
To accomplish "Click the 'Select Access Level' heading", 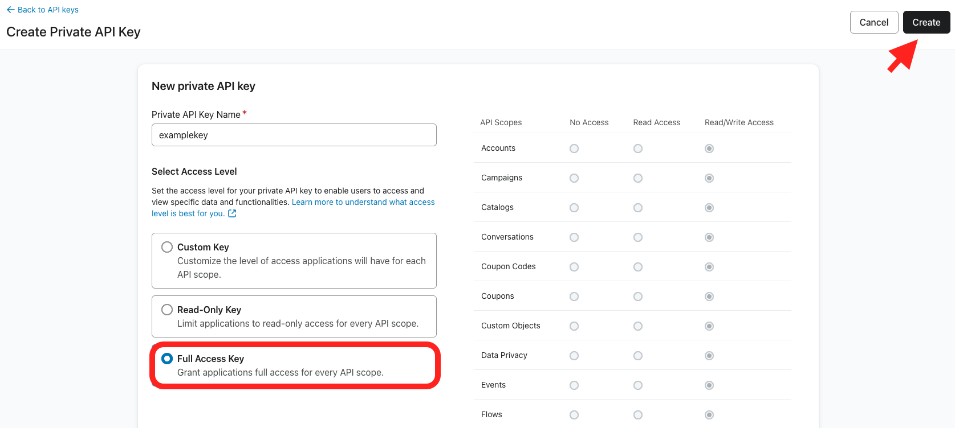I will point(194,171).
